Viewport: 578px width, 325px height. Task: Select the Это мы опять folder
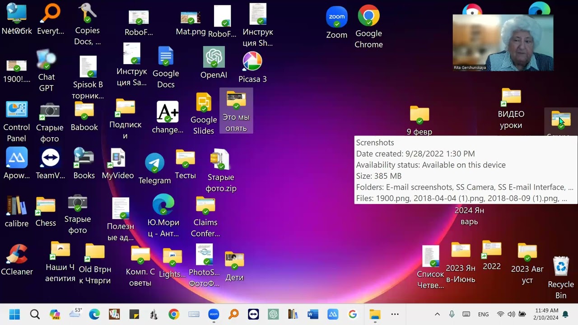(236, 111)
